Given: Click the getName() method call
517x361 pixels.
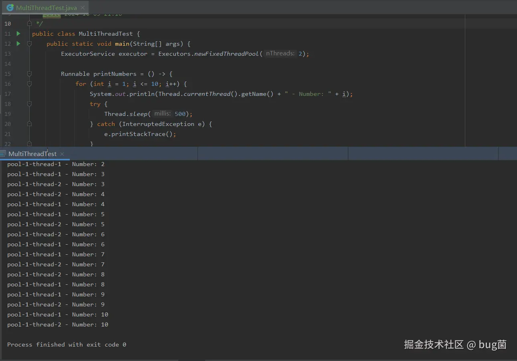Looking at the screenshot, I should [x=257, y=94].
